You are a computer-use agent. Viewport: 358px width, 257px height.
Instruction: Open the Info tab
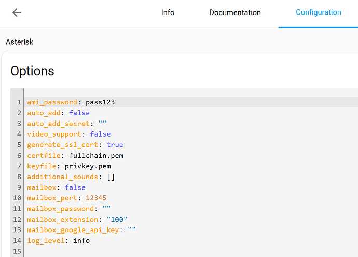[168, 12]
